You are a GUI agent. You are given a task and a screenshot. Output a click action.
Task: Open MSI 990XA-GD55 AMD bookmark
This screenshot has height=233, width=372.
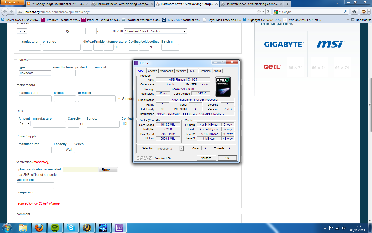coord(20,20)
